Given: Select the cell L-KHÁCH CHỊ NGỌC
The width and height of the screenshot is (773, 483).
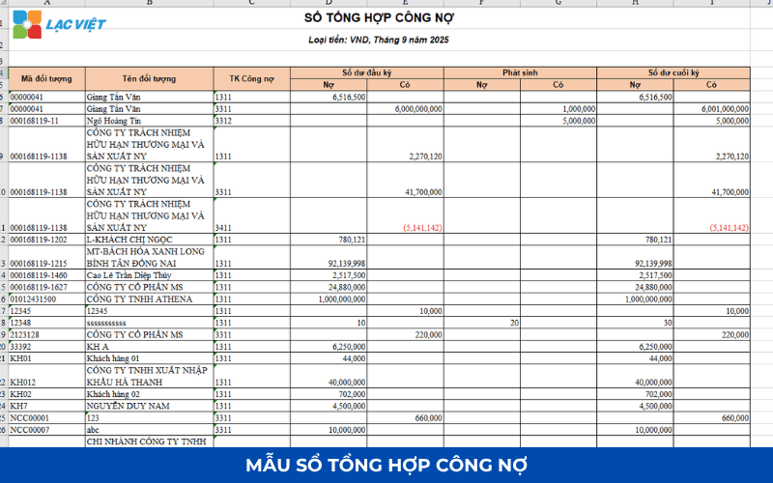Looking at the screenshot, I should (150, 240).
